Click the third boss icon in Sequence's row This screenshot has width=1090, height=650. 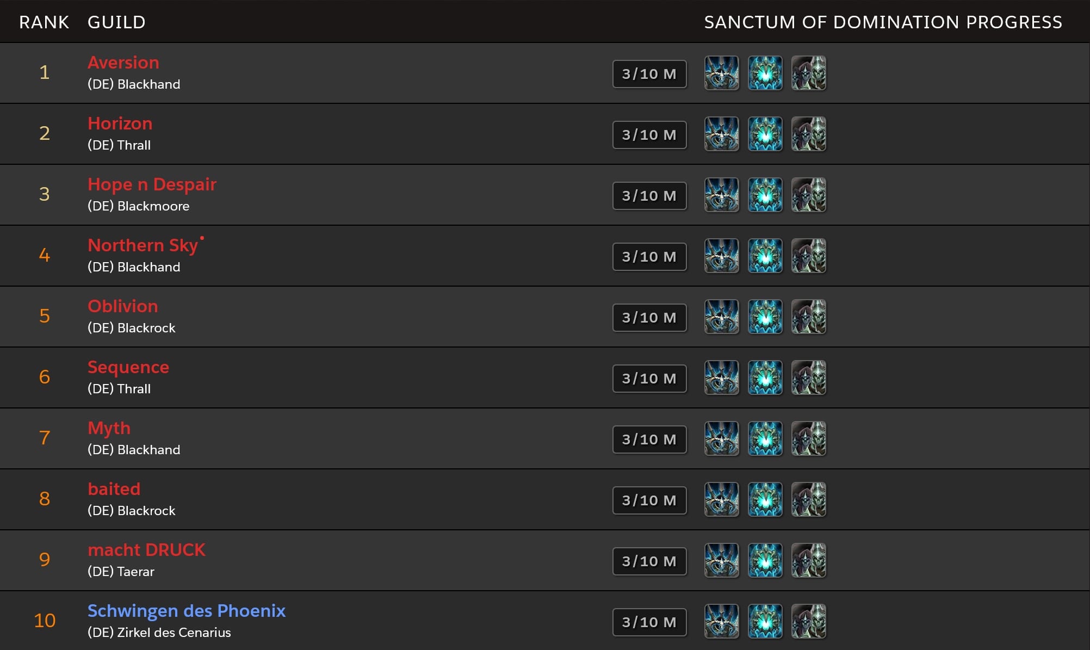(x=809, y=377)
